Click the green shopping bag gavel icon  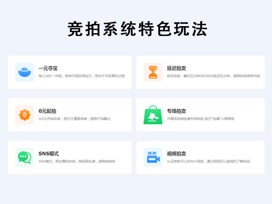[x=153, y=115]
